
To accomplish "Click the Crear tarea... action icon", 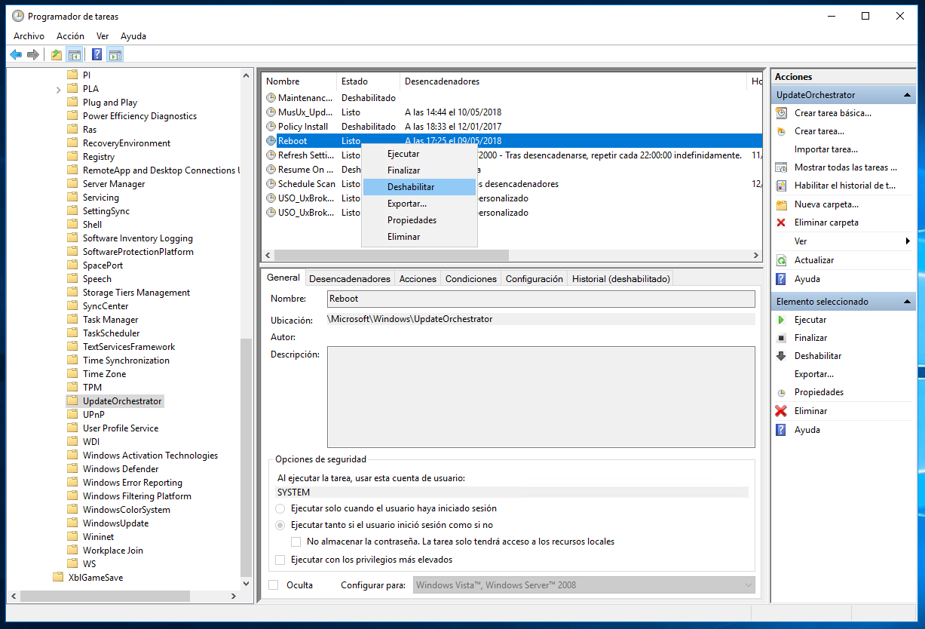I will click(781, 131).
